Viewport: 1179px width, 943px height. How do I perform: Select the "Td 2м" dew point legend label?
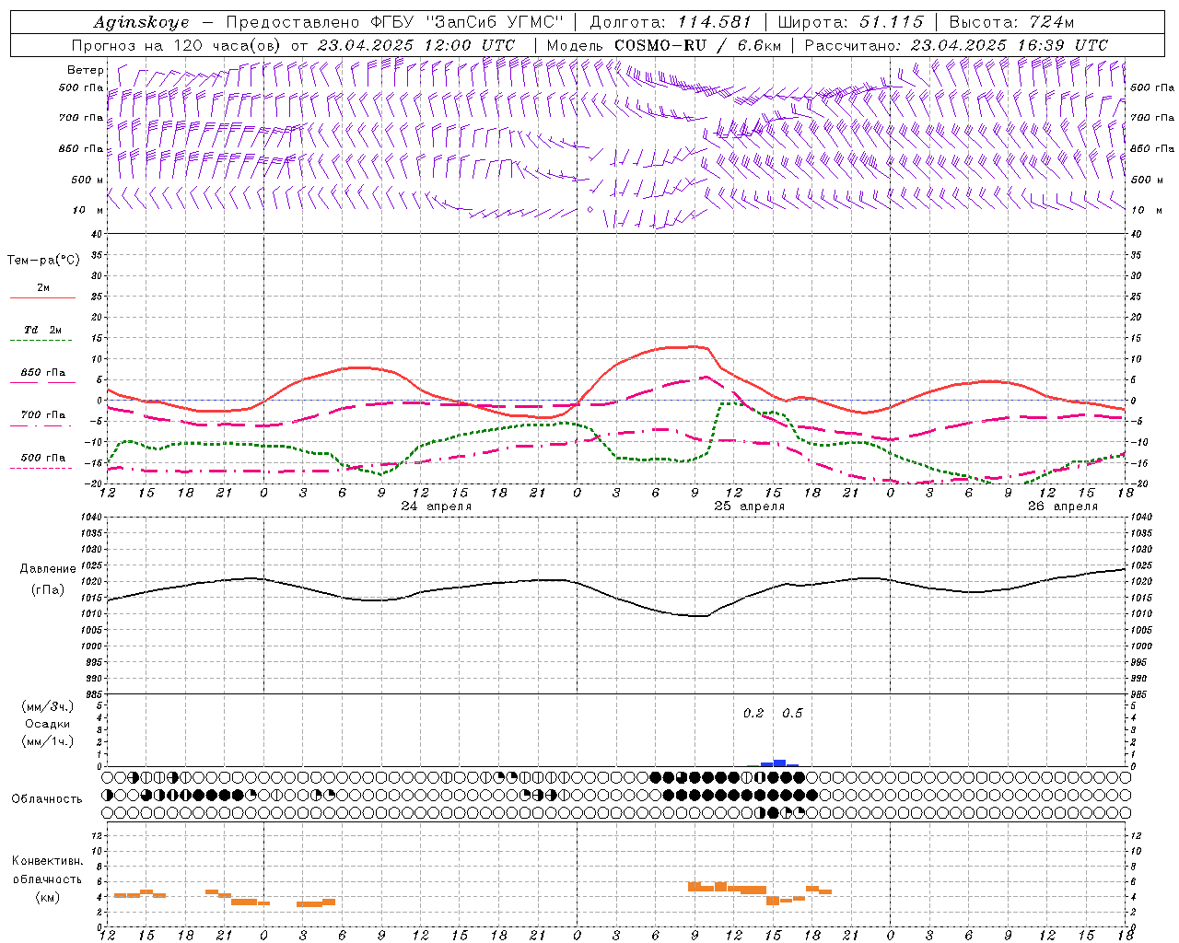pos(42,330)
